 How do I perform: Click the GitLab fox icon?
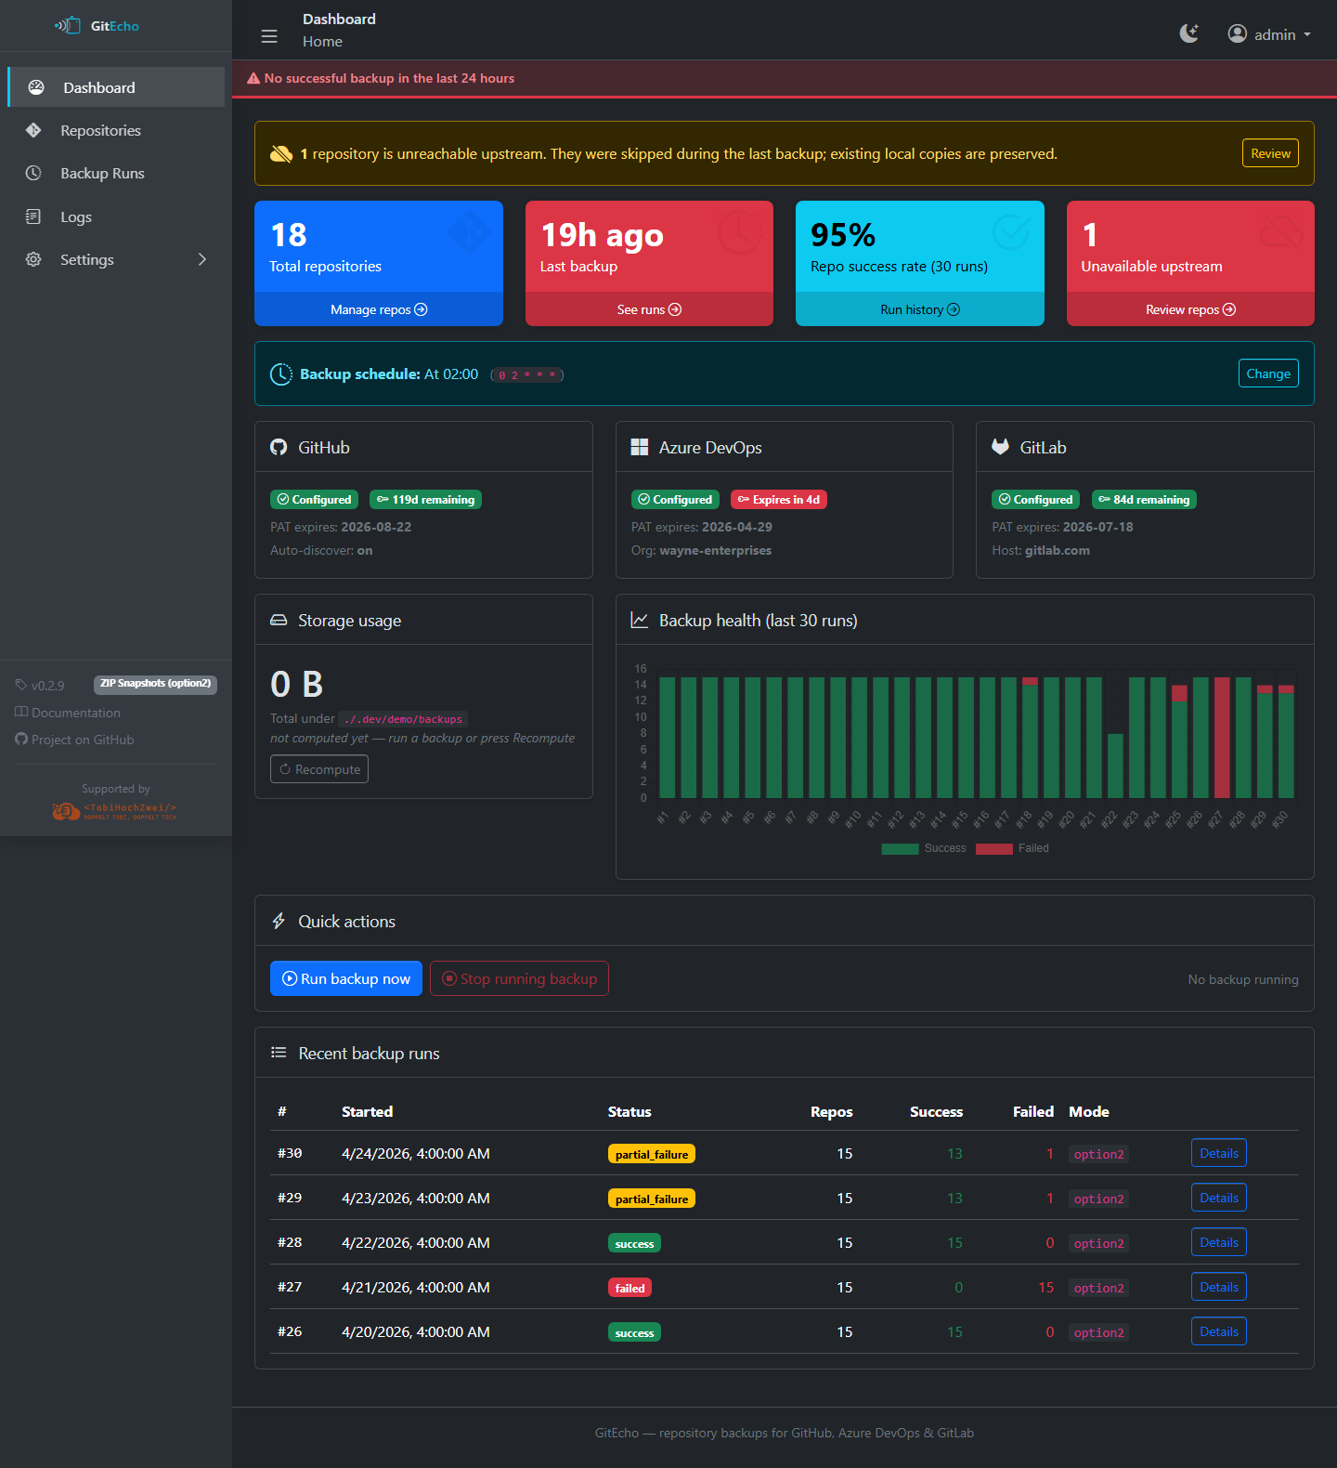1000,447
